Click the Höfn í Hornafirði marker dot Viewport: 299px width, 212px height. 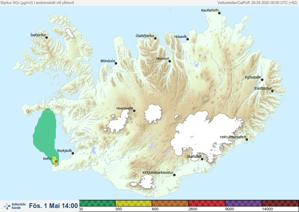(x=246, y=139)
